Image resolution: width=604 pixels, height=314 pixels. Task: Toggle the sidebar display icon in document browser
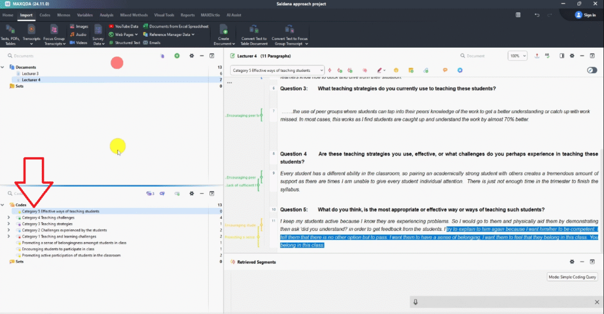562,56
